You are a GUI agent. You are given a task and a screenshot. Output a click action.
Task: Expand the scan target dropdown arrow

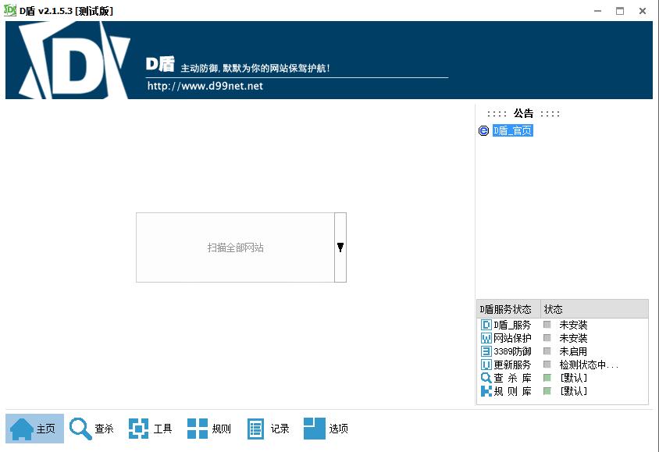[x=340, y=247]
